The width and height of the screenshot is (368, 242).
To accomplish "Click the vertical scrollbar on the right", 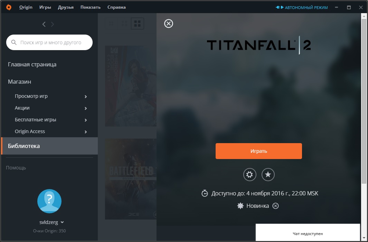I will tap(364, 100).
